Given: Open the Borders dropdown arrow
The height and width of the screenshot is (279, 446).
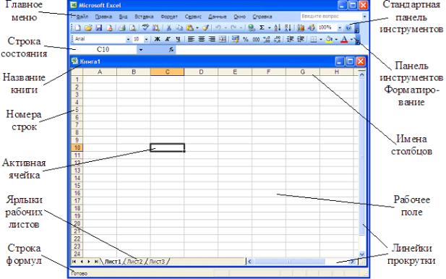Looking at the screenshot, I should pos(321,40).
